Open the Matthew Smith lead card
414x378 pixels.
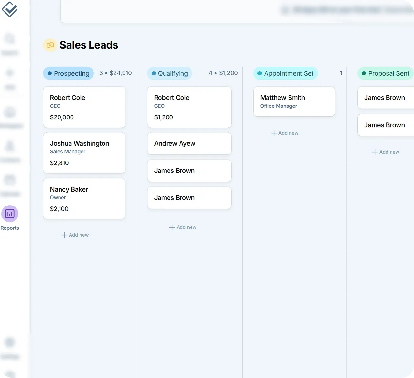(294, 101)
